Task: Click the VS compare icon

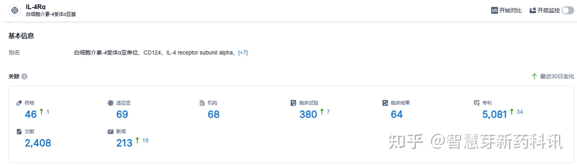Action: 494,10
